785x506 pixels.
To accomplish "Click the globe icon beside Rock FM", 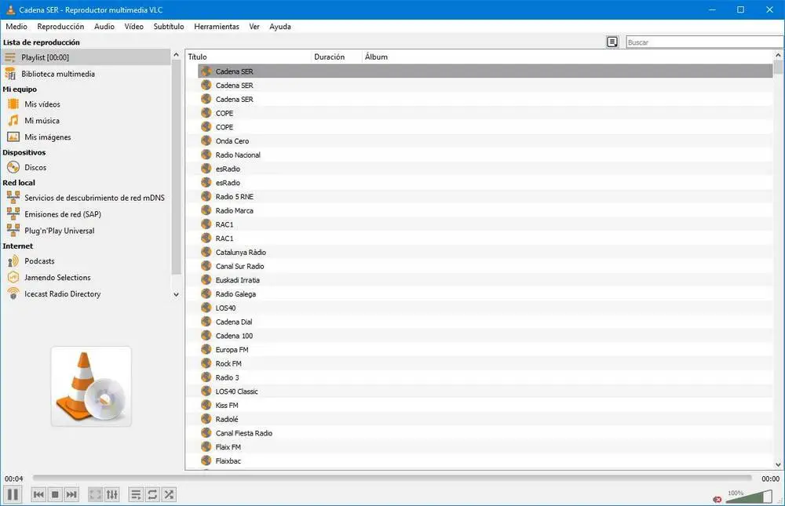I will [x=206, y=363].
